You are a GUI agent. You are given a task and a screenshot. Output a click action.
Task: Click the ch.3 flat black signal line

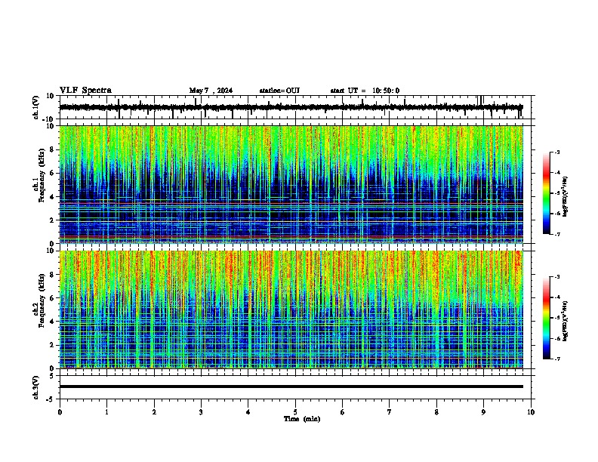point(291,387)
